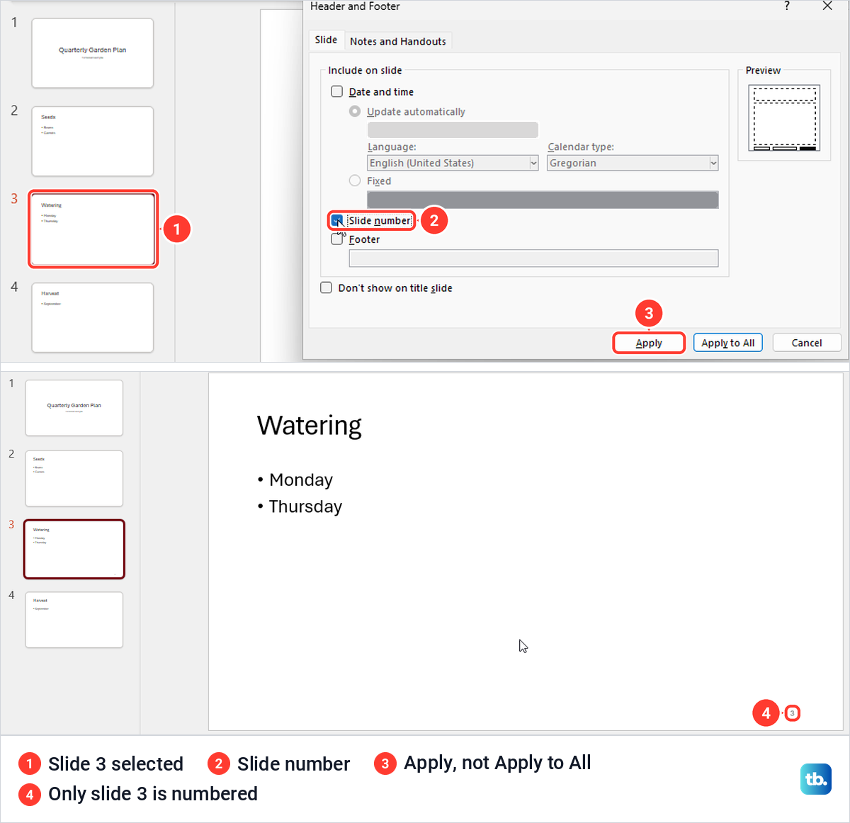The height and width of the screenshot is (823, 850).
Task: Select the Fixed radio button
Action: pos(355,181)
